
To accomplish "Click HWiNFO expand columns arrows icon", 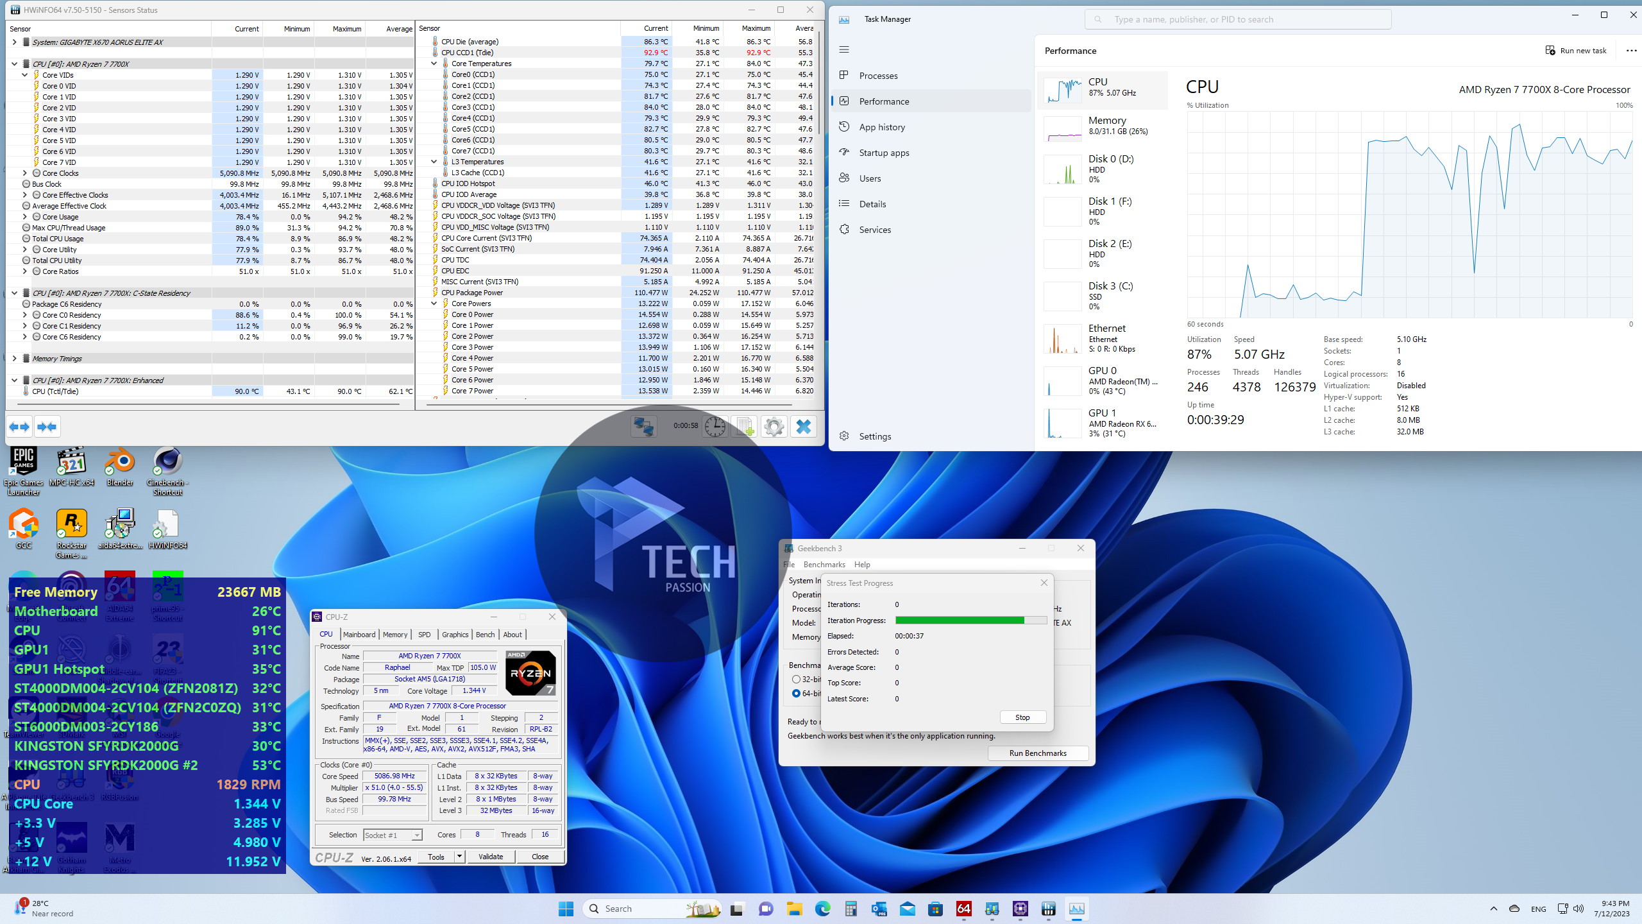I will (x=19, y=427).
